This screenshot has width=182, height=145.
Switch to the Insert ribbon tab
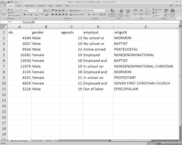(19, 6)
